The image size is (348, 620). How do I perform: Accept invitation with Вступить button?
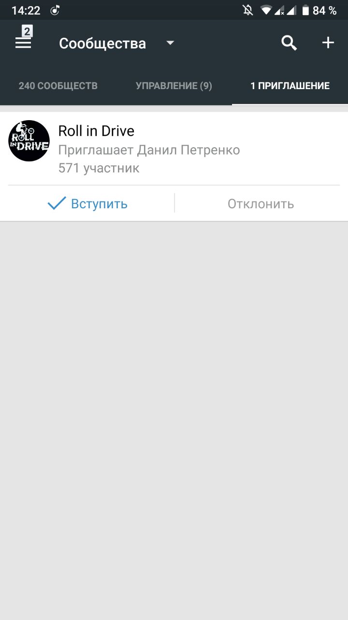pos(87,203)
